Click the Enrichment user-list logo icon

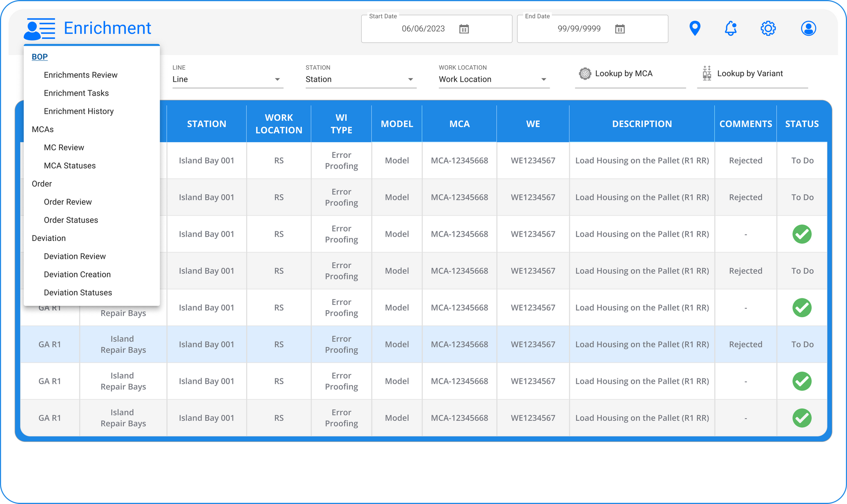pos(40,29)
